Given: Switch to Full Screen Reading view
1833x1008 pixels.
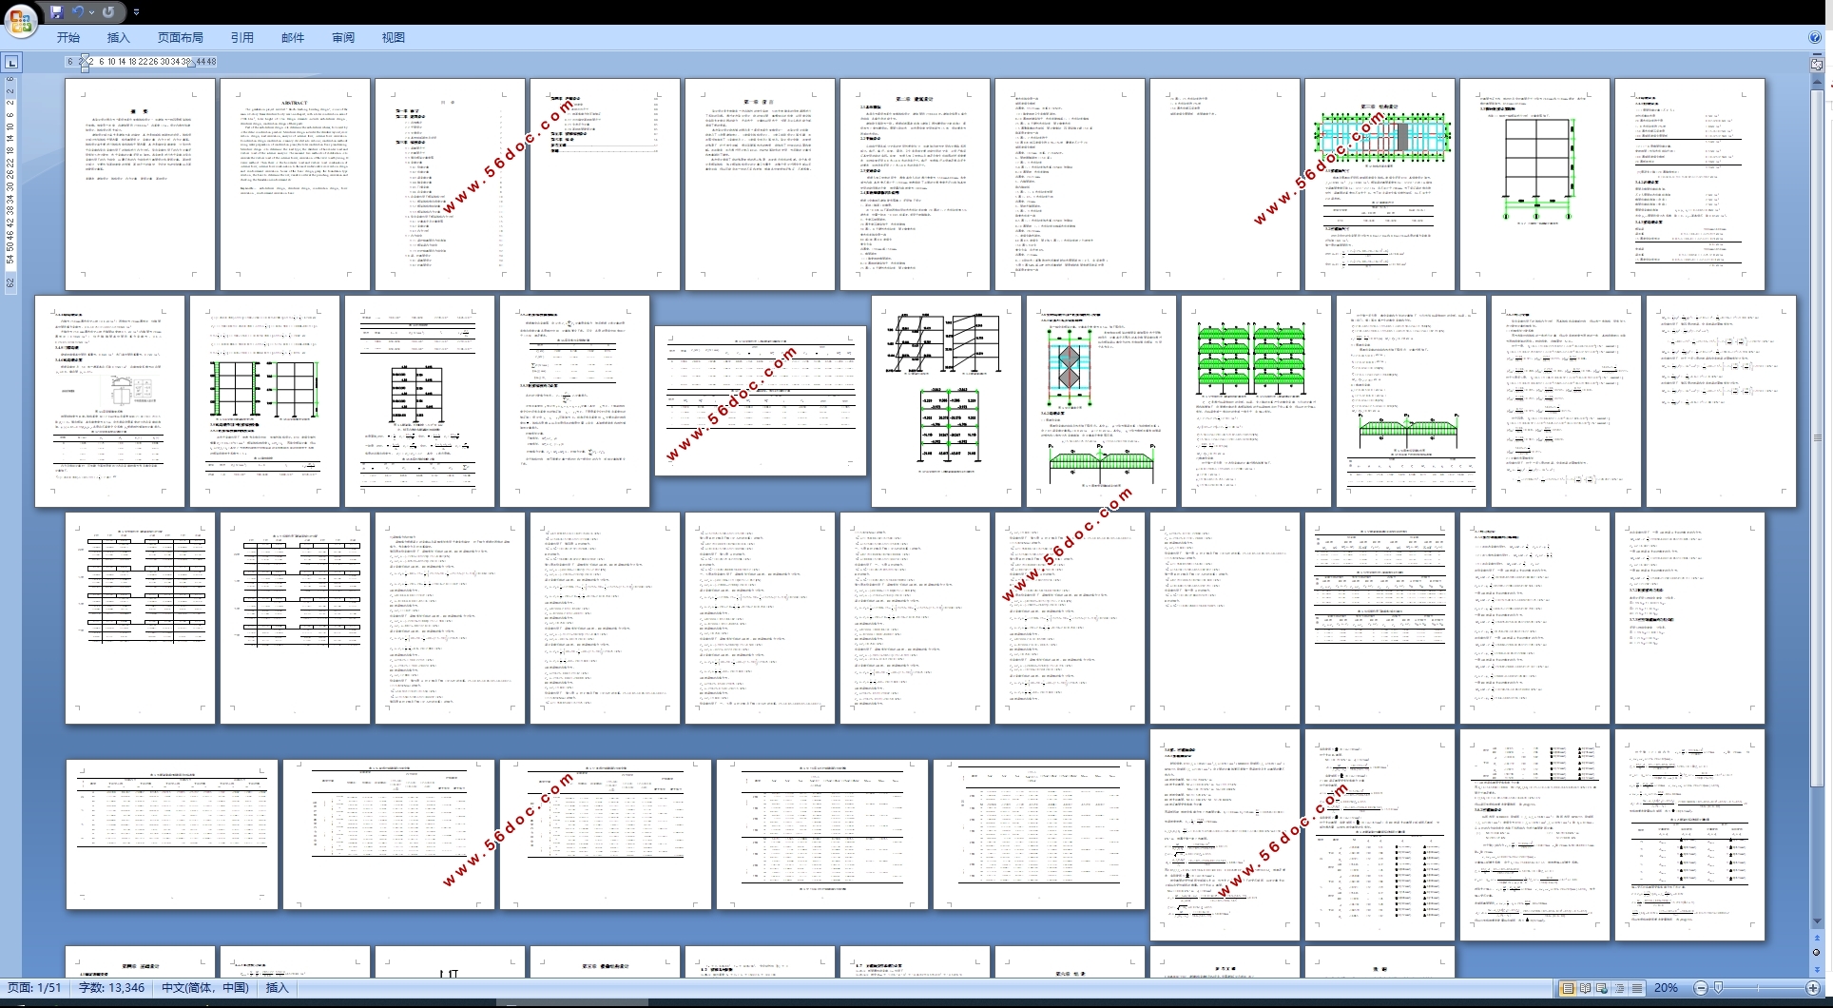Looking at the screenshot, I should click(x=1585, y=988).
